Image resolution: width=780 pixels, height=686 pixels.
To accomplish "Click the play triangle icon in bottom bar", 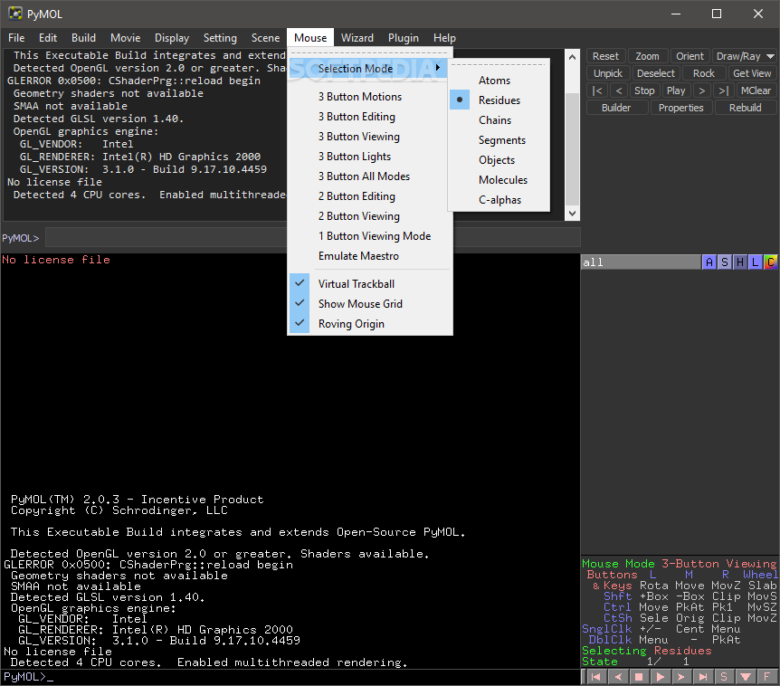I will 661,677.
